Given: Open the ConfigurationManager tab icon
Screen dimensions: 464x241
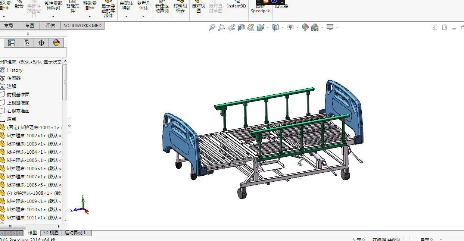Looking at the screenshot, I should [x=27, y=43].
